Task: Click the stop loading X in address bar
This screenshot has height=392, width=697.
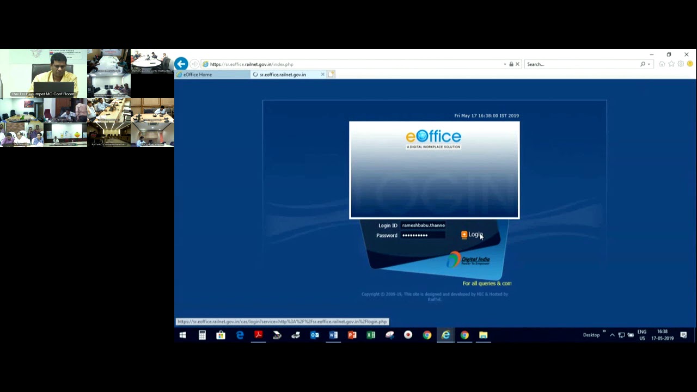Action: click(x=517, y=64)
